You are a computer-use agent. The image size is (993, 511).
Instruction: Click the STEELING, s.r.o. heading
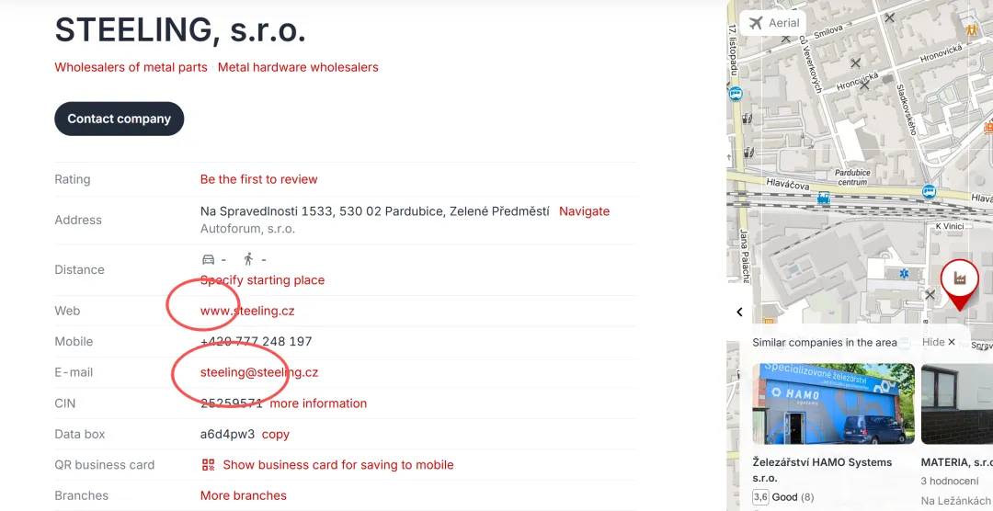[x=180, y=30]
